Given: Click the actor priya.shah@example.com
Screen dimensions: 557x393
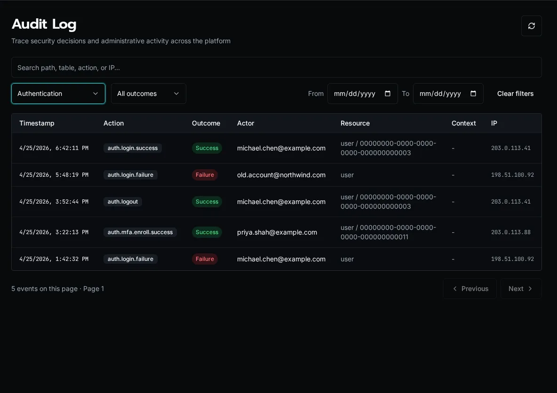Looking at the screenshot, I should tap(277, 232).
